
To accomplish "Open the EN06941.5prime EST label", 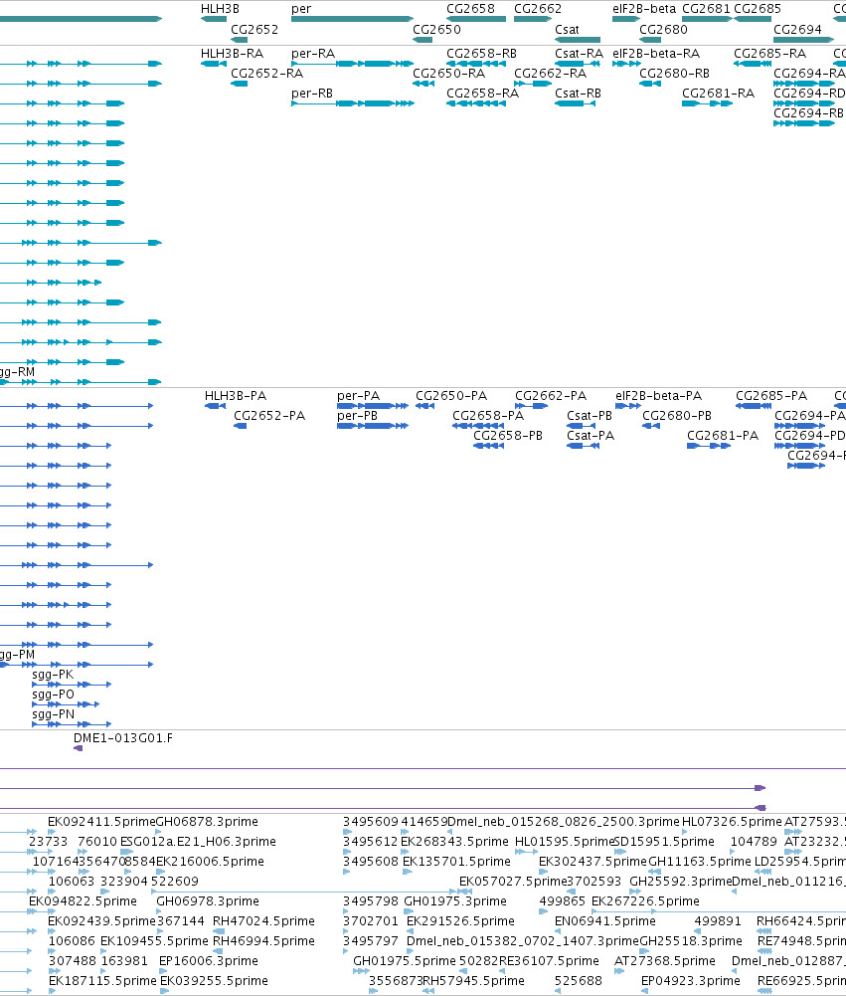I will (604, 921).
